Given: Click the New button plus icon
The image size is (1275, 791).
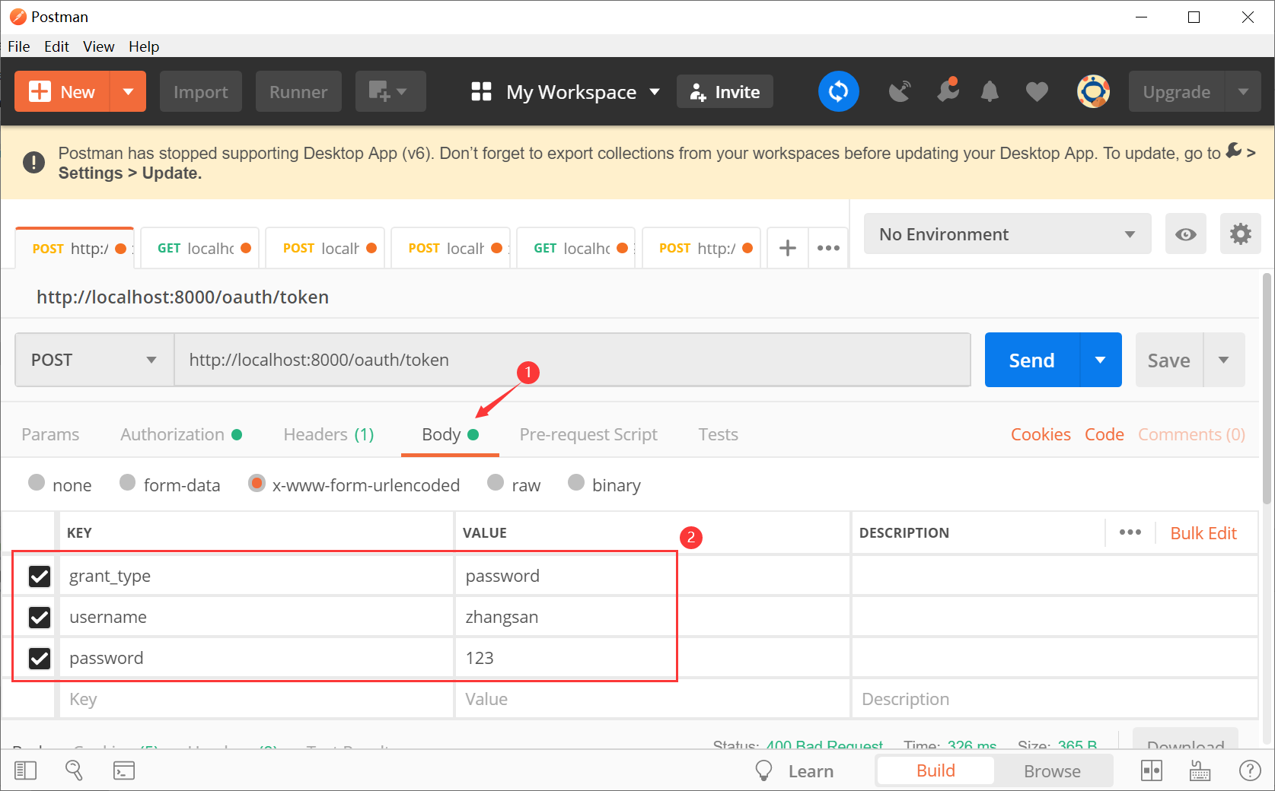Looking at the screenshot, I should (40, 92).
